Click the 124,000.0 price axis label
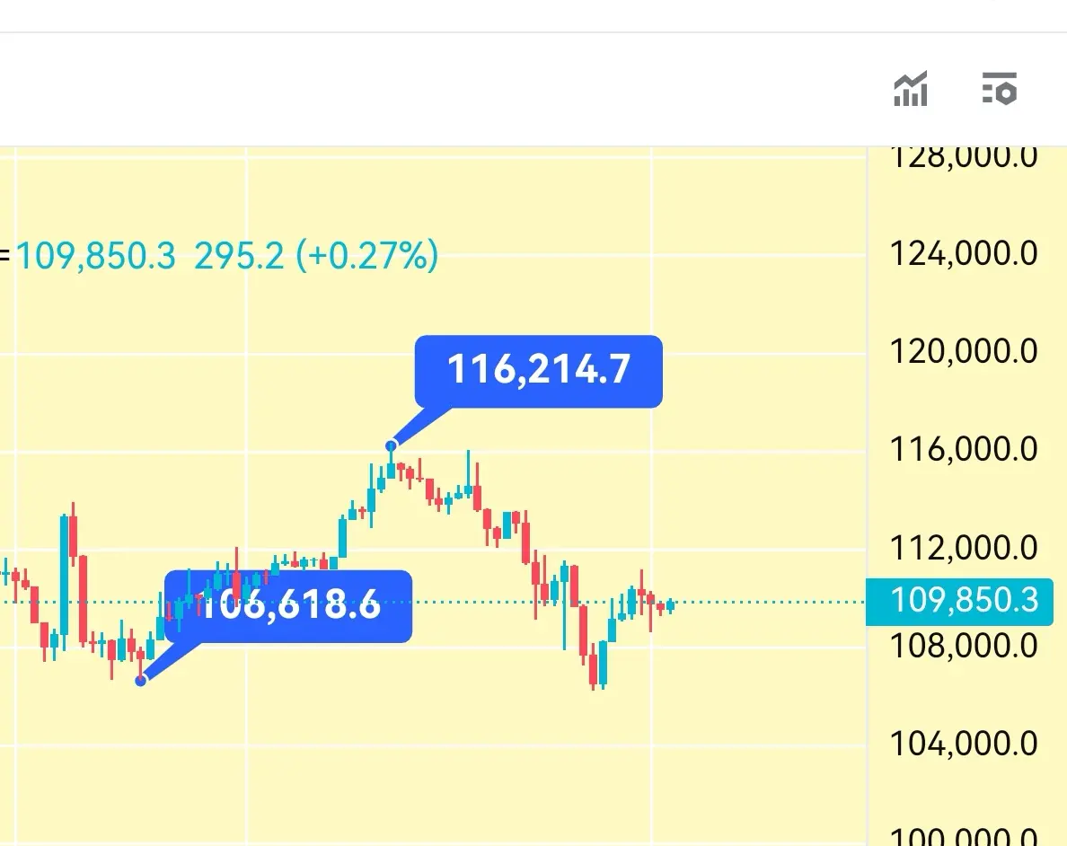This screenshot has height=846, width=1067. pos(964,254)
